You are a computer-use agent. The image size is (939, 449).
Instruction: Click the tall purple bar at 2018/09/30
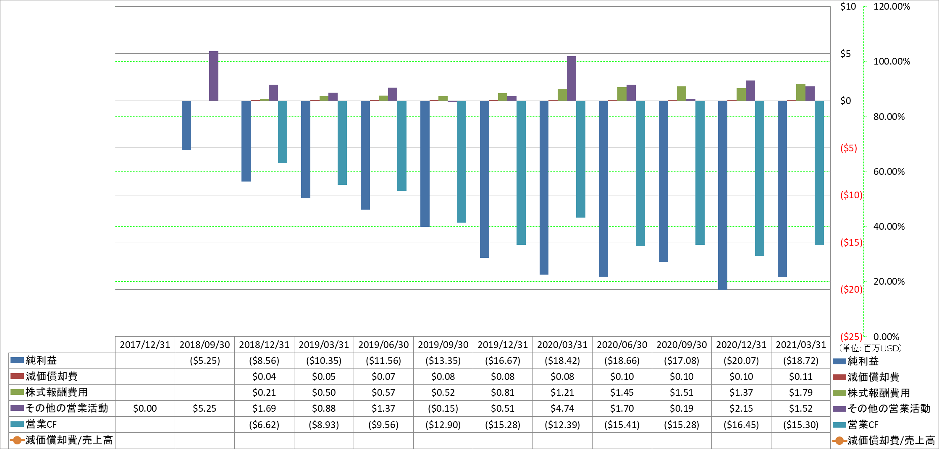(214, 76)
